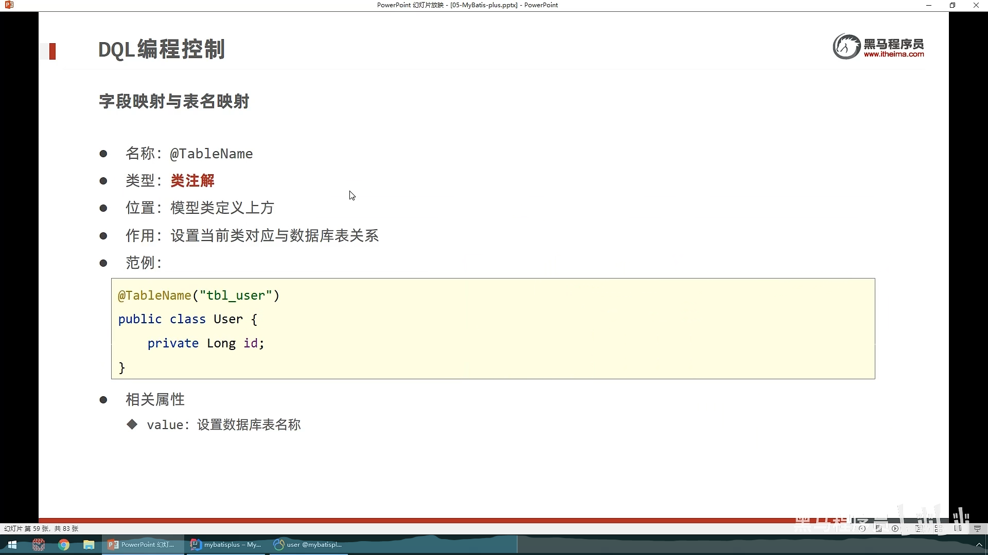Click the @TableName("tbl_user") code line
988x555 pixels.
coord(199,295)
